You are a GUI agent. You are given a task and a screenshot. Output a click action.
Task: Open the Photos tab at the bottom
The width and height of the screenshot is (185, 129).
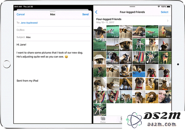tap(103, 120)
